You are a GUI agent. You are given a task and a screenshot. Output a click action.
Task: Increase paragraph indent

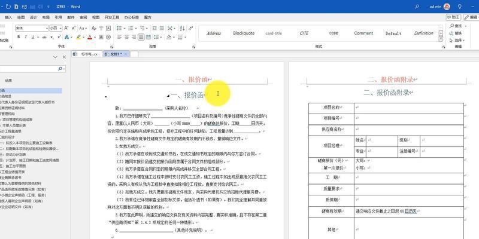pyautogui.click(x=162, y=28)
